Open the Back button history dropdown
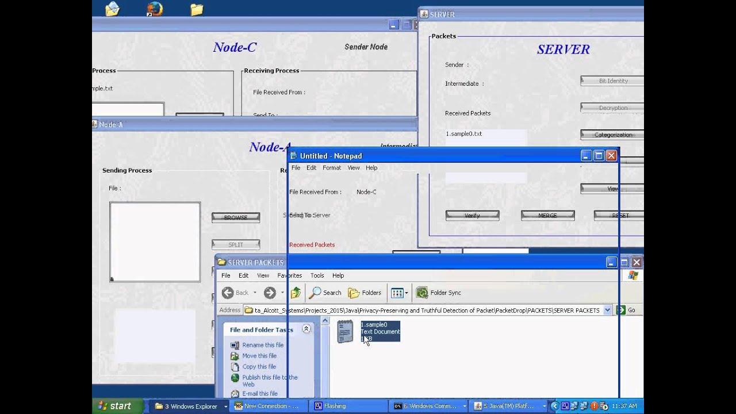 tap(255, 293)
